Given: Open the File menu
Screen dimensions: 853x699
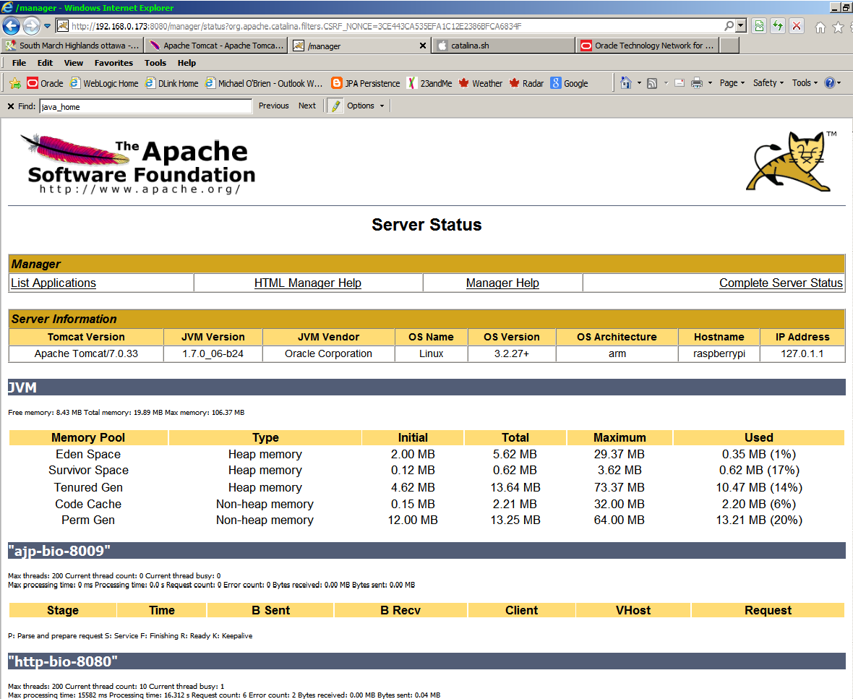Looking at the screenshot, I should [x=19, y=63].
